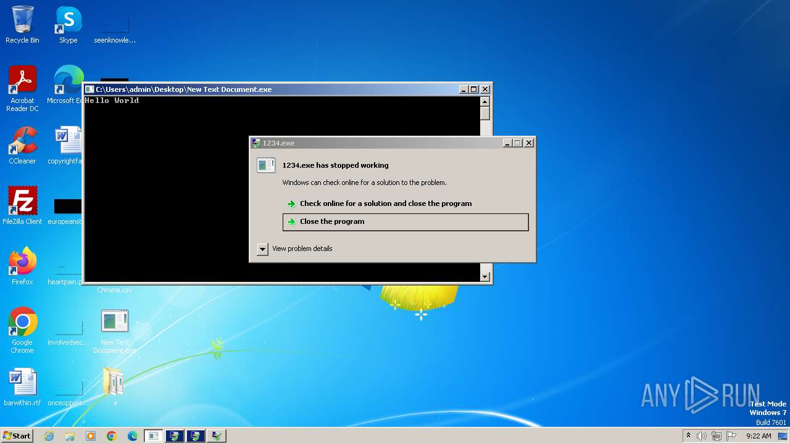This screenshot has height=444, width=790.
Task: Select the second blue program taskbar button
Action: [196, 436]
